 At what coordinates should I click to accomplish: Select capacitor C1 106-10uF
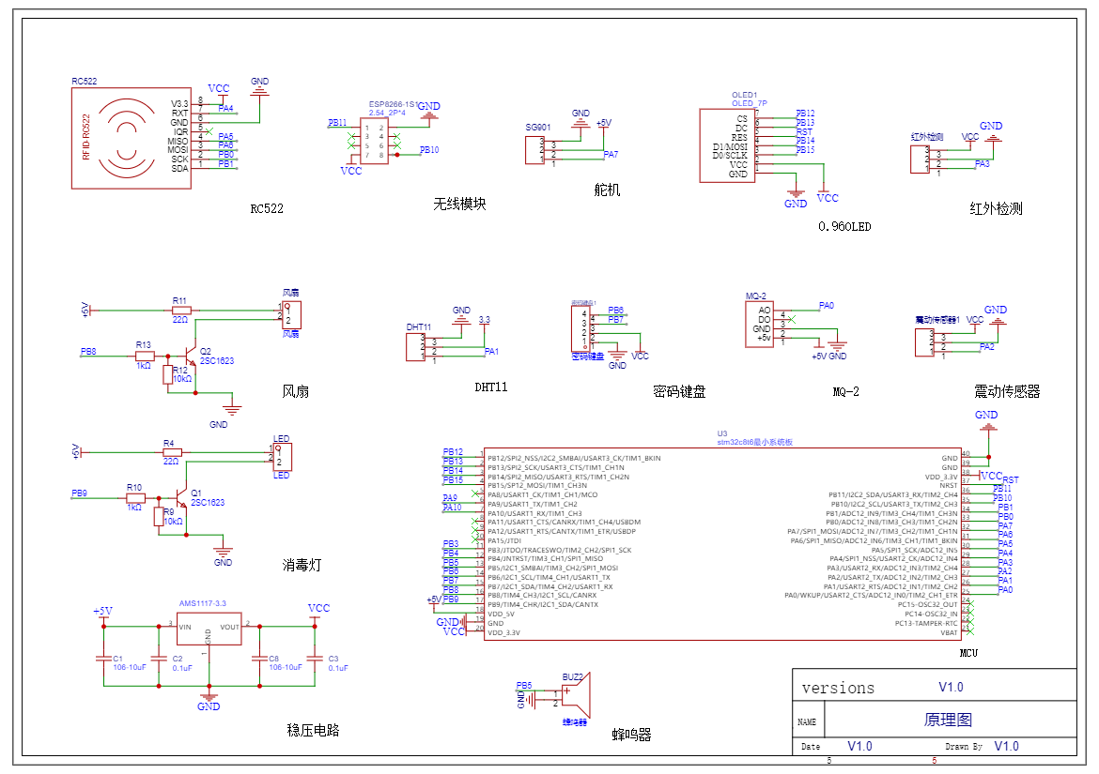coord(103,659)
